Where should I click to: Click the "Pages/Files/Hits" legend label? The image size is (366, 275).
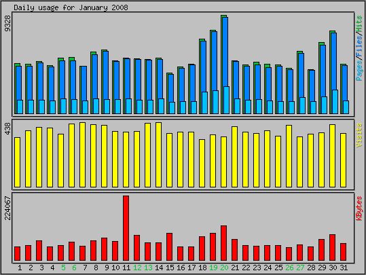[359, 48]
